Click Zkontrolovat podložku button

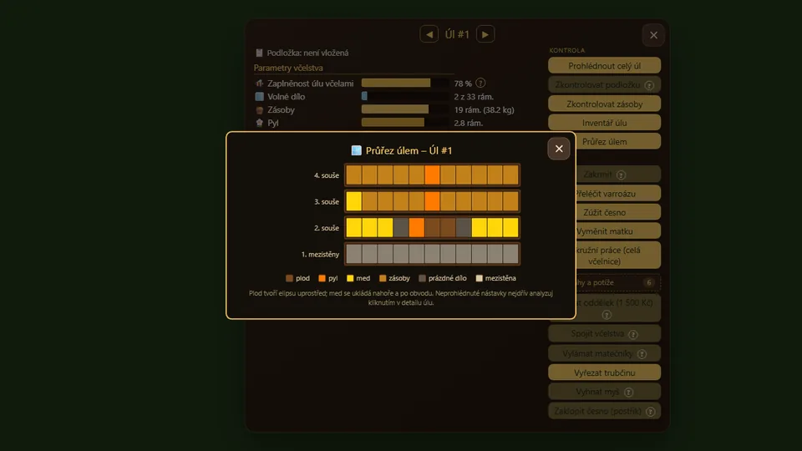605,85
